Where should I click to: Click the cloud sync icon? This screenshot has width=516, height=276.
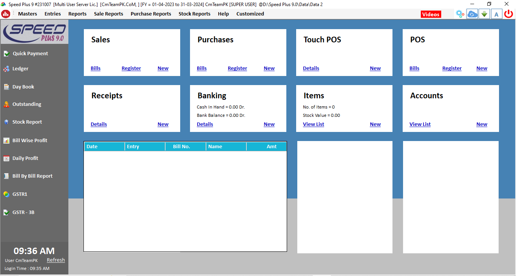tap(472, 14)
